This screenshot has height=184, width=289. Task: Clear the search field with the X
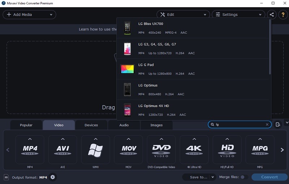click(x=267, y=125)
